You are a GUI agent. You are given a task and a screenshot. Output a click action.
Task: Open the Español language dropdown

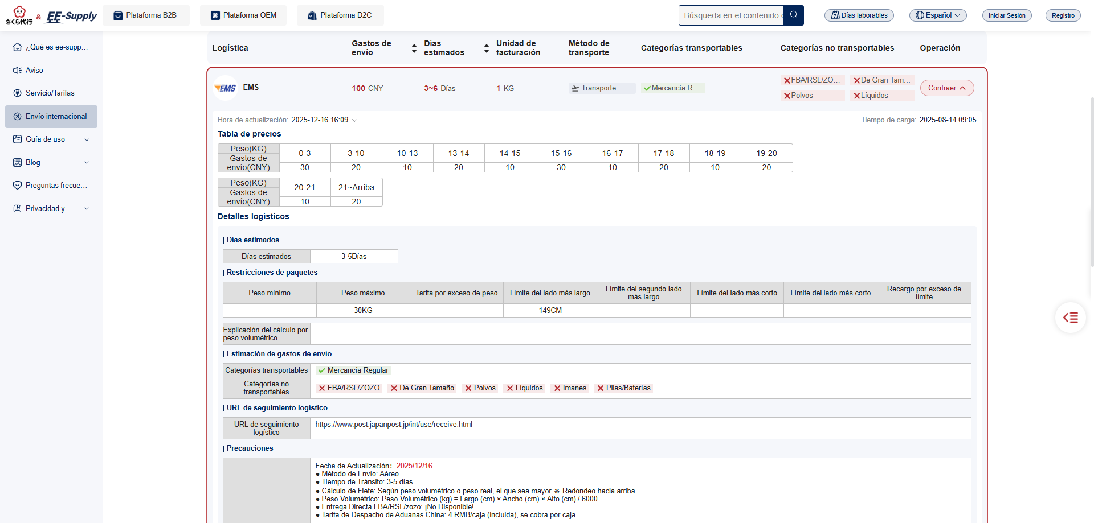938,15
